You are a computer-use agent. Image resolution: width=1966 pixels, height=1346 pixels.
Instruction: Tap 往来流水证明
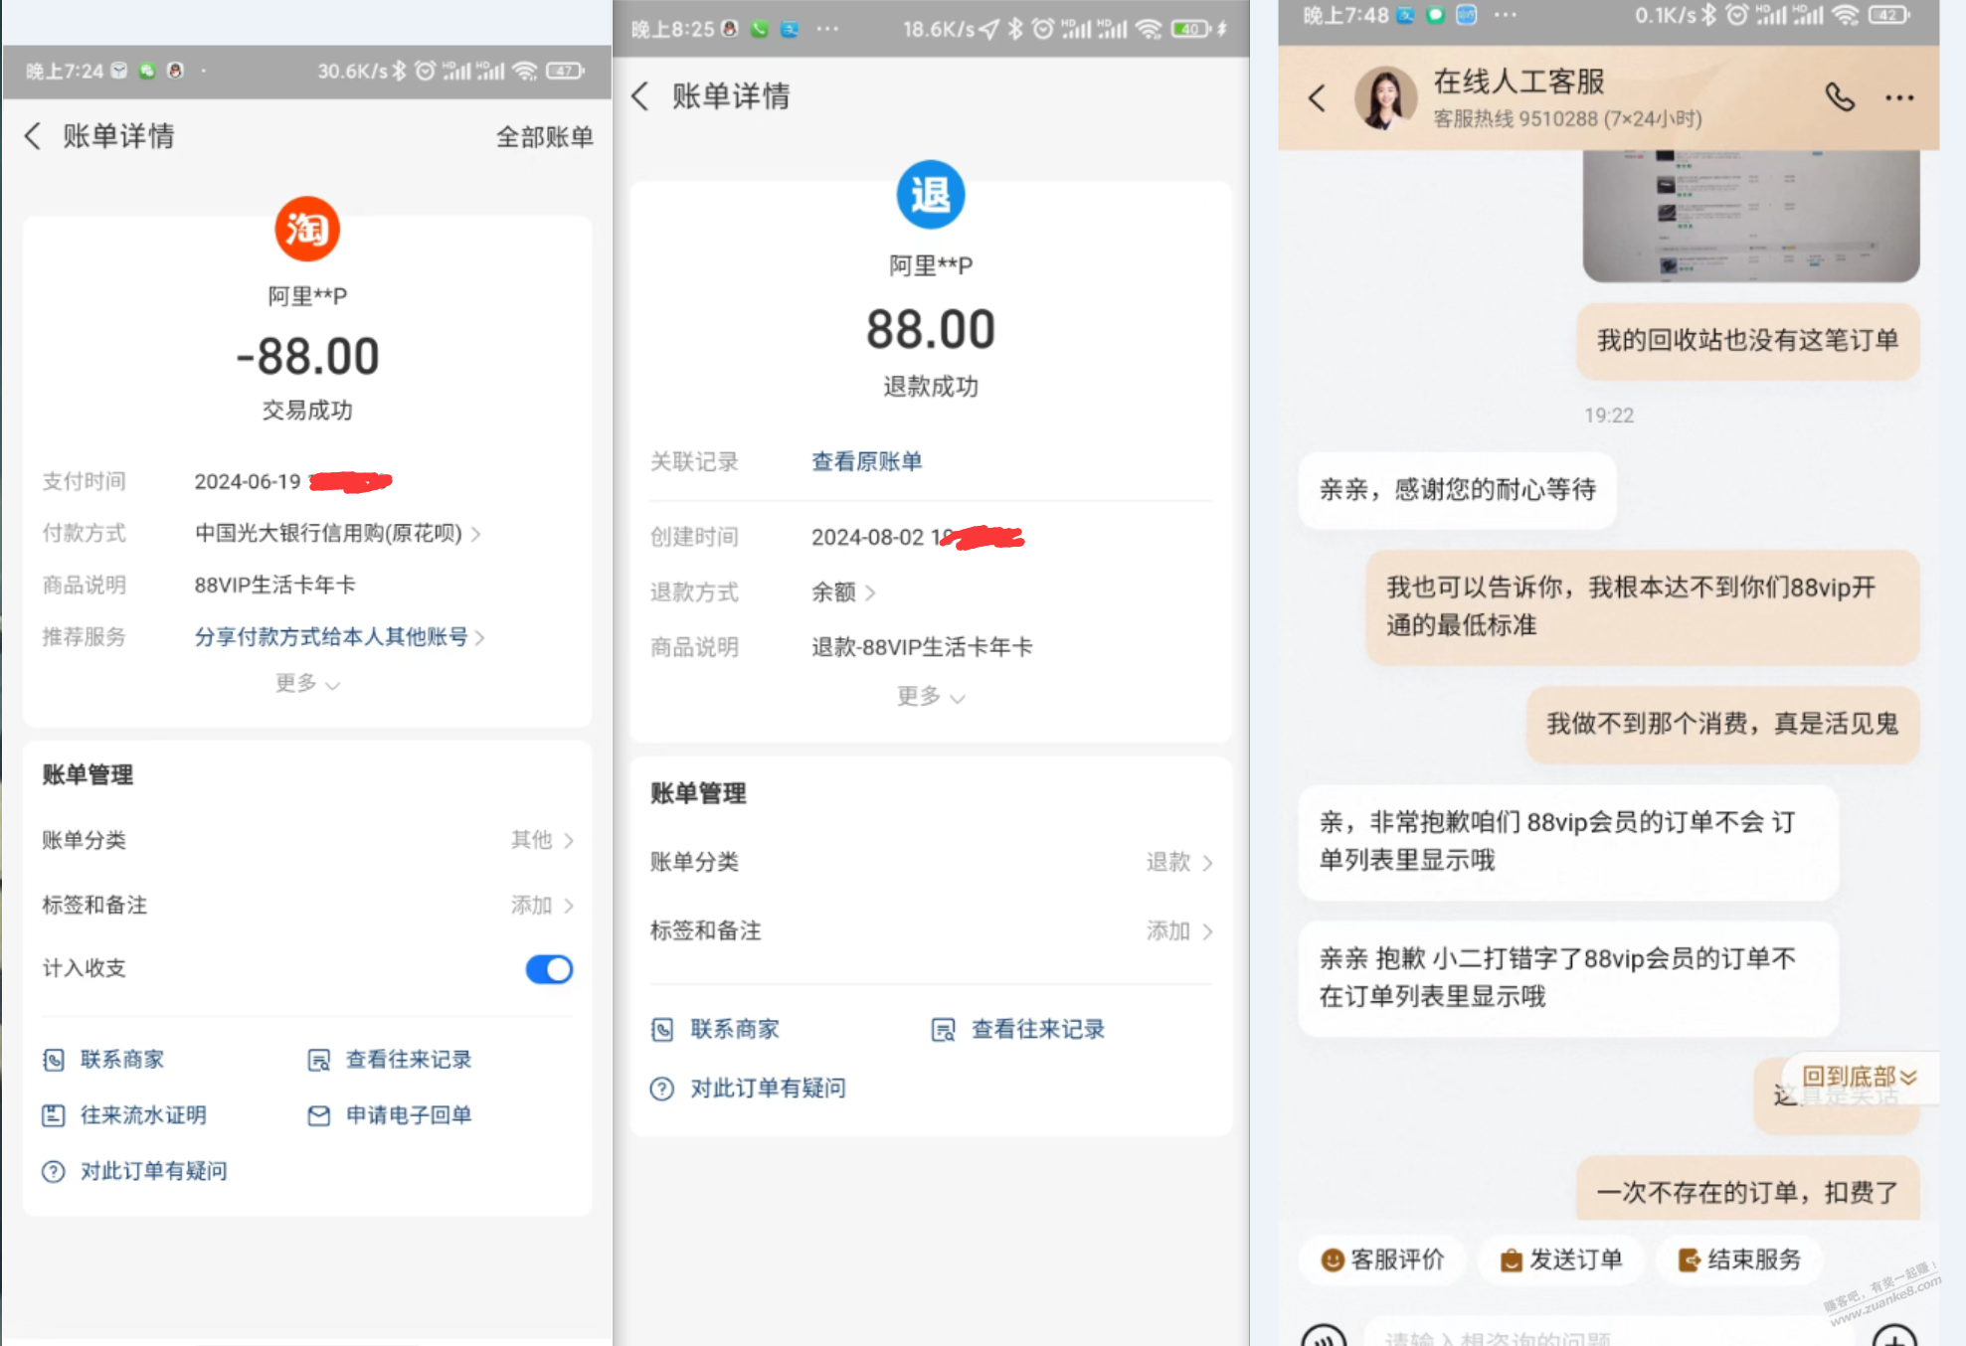pyautogui.click(x=124, y=1115)
